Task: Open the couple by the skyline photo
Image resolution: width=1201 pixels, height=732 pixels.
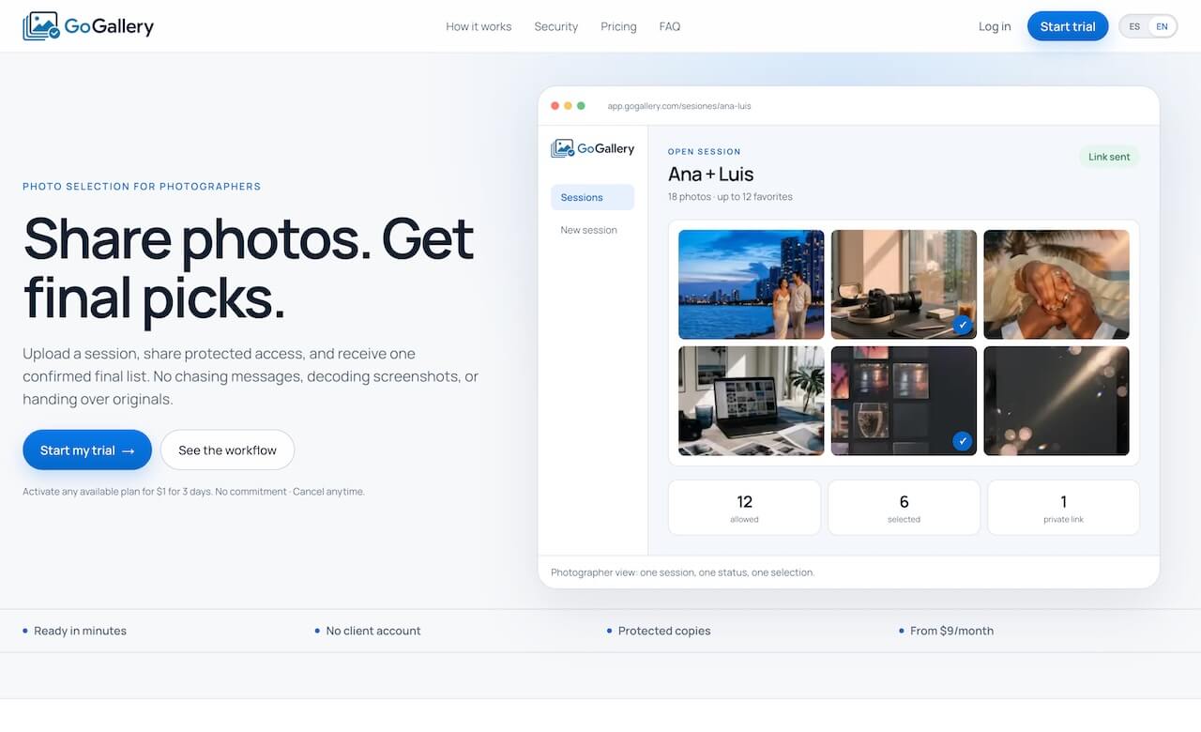Action: coord(752,284)
